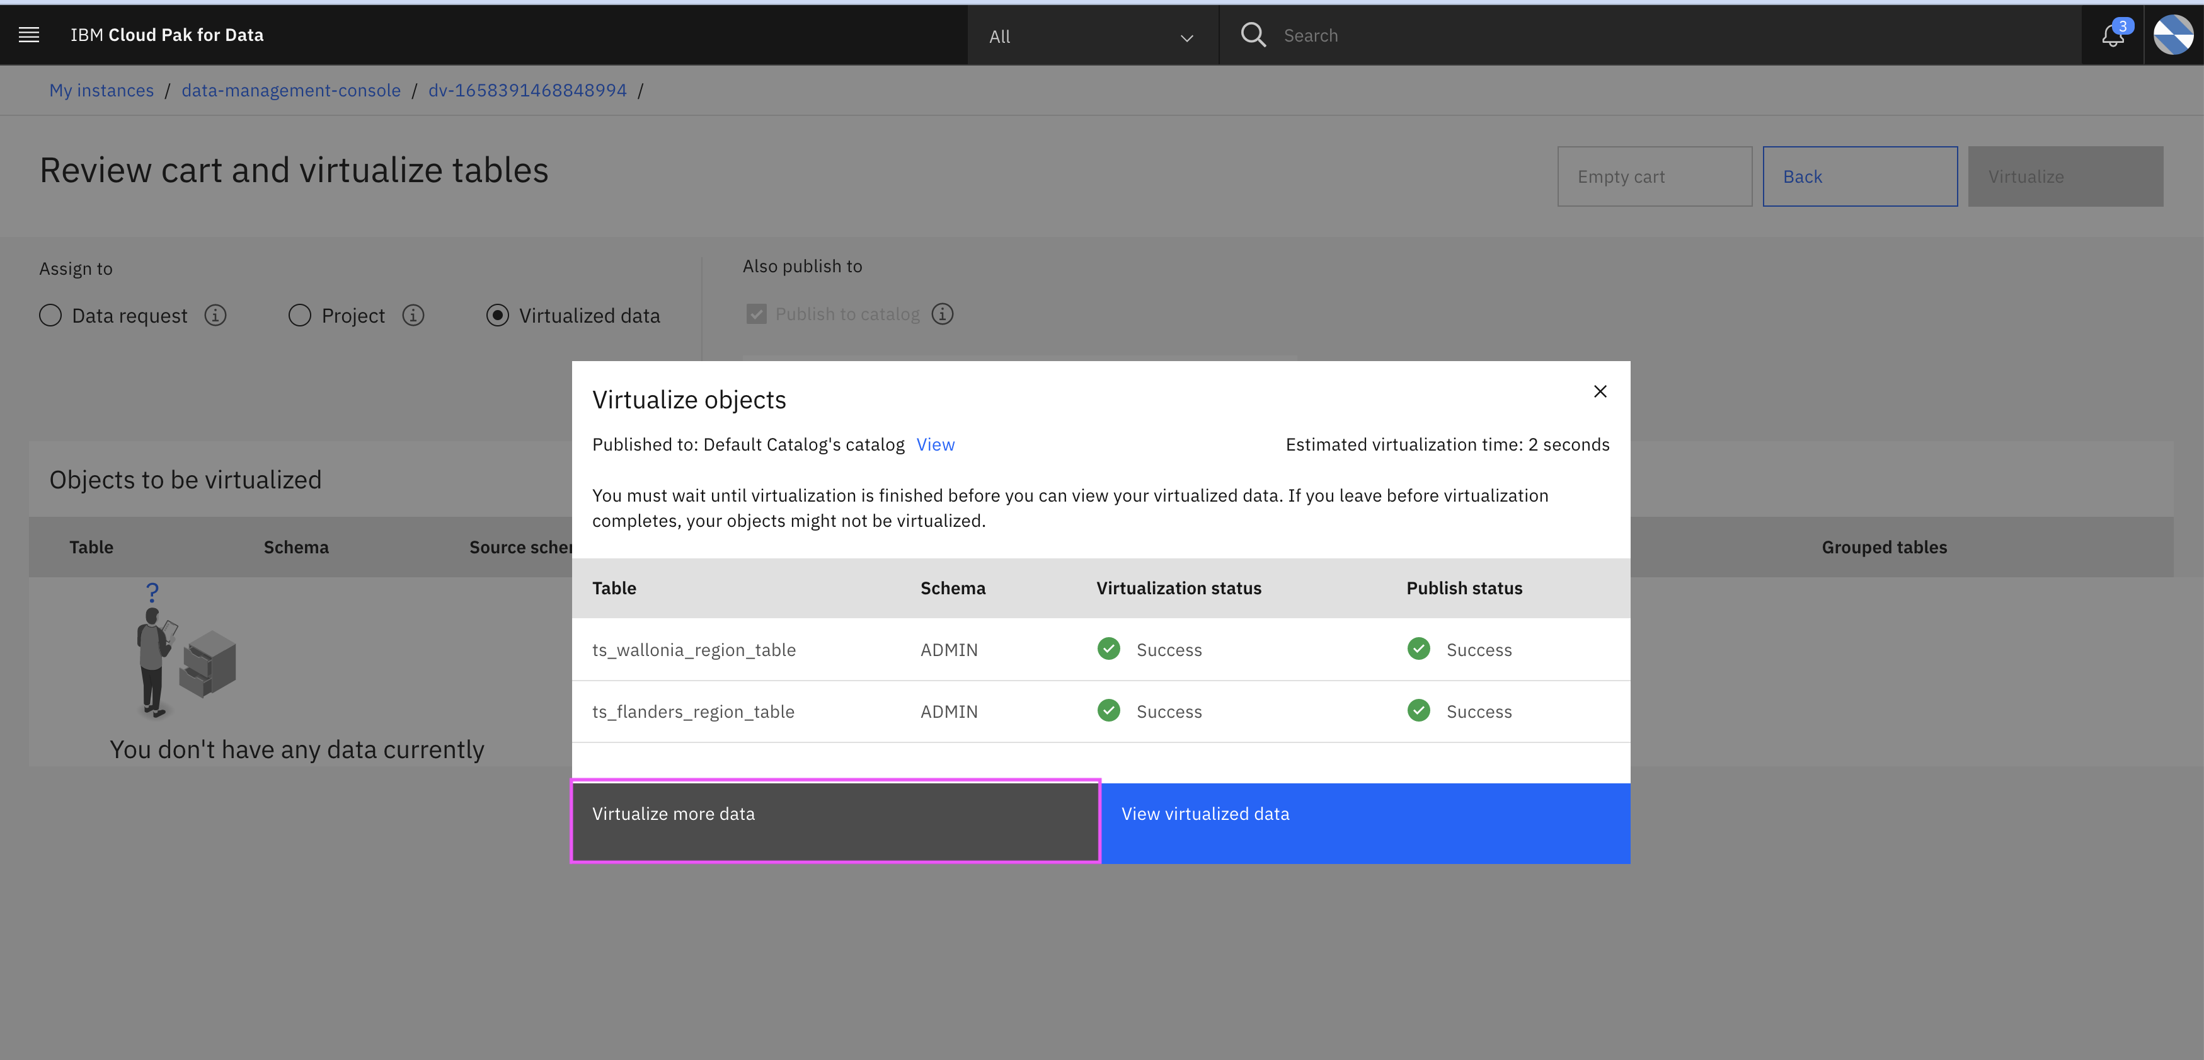Click the Project info icon
The width and height of the screenshot is (2204, 1060).
click(413, 316)
